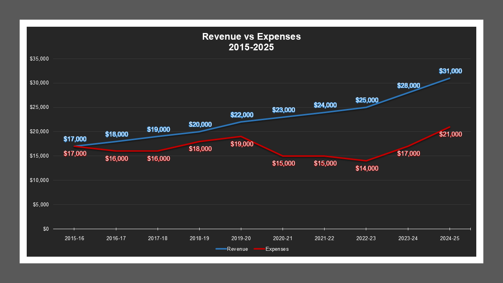The height and width of the screenshot is (283, 503).
Task: Click the $31,000 revenue data label
Action: [x=450, y=71]
